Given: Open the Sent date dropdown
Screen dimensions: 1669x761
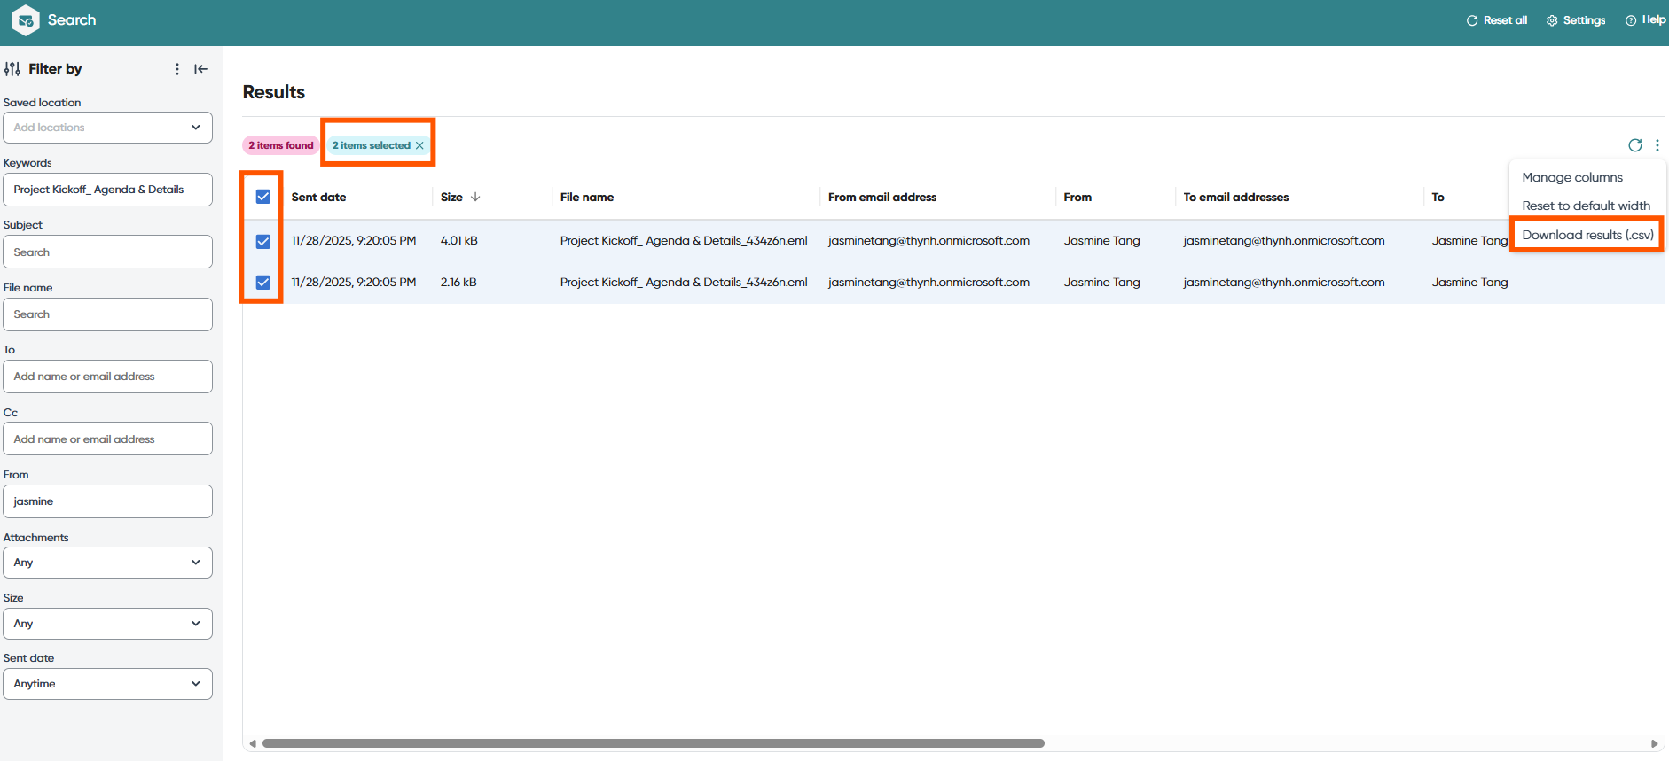Looking at the screenshot, I should tap(107, 684).
